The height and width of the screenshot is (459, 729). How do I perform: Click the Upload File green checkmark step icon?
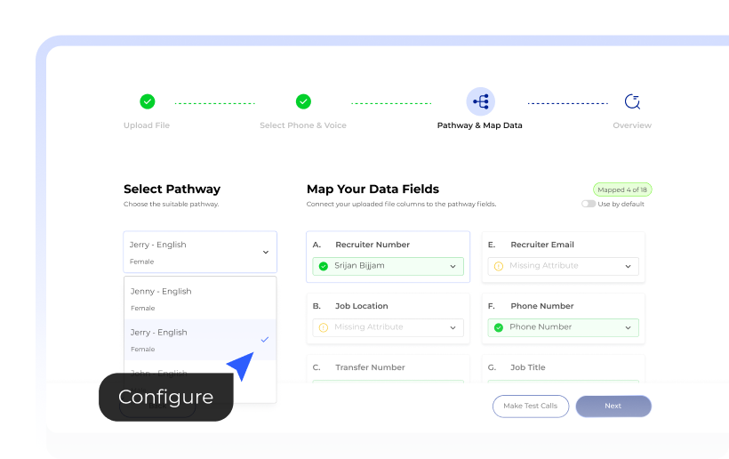[x=148, y=101]
